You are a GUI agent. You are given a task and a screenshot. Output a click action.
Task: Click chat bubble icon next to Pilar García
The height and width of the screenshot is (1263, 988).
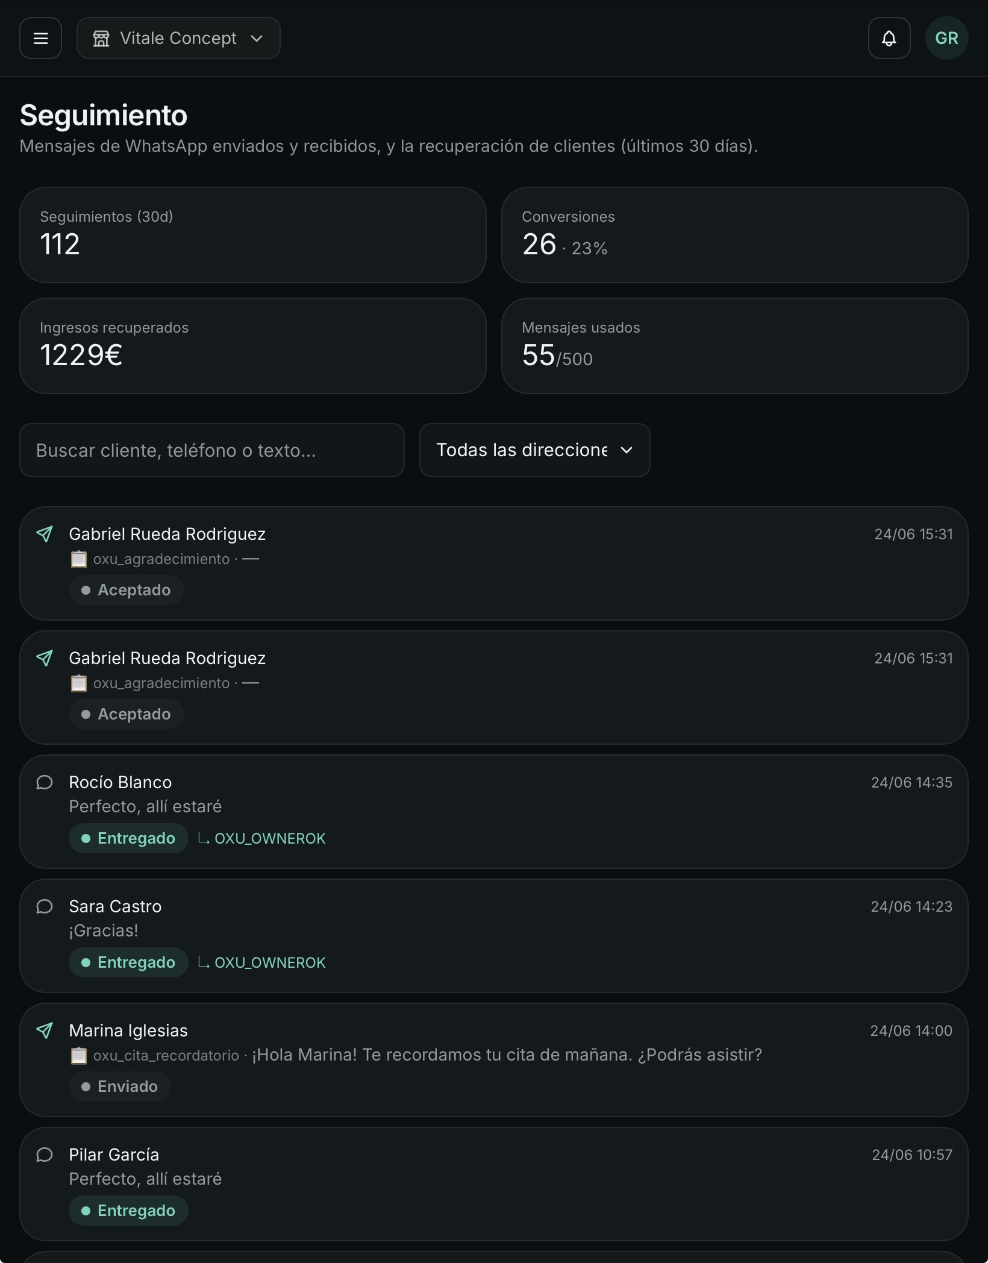point(45,1155)
